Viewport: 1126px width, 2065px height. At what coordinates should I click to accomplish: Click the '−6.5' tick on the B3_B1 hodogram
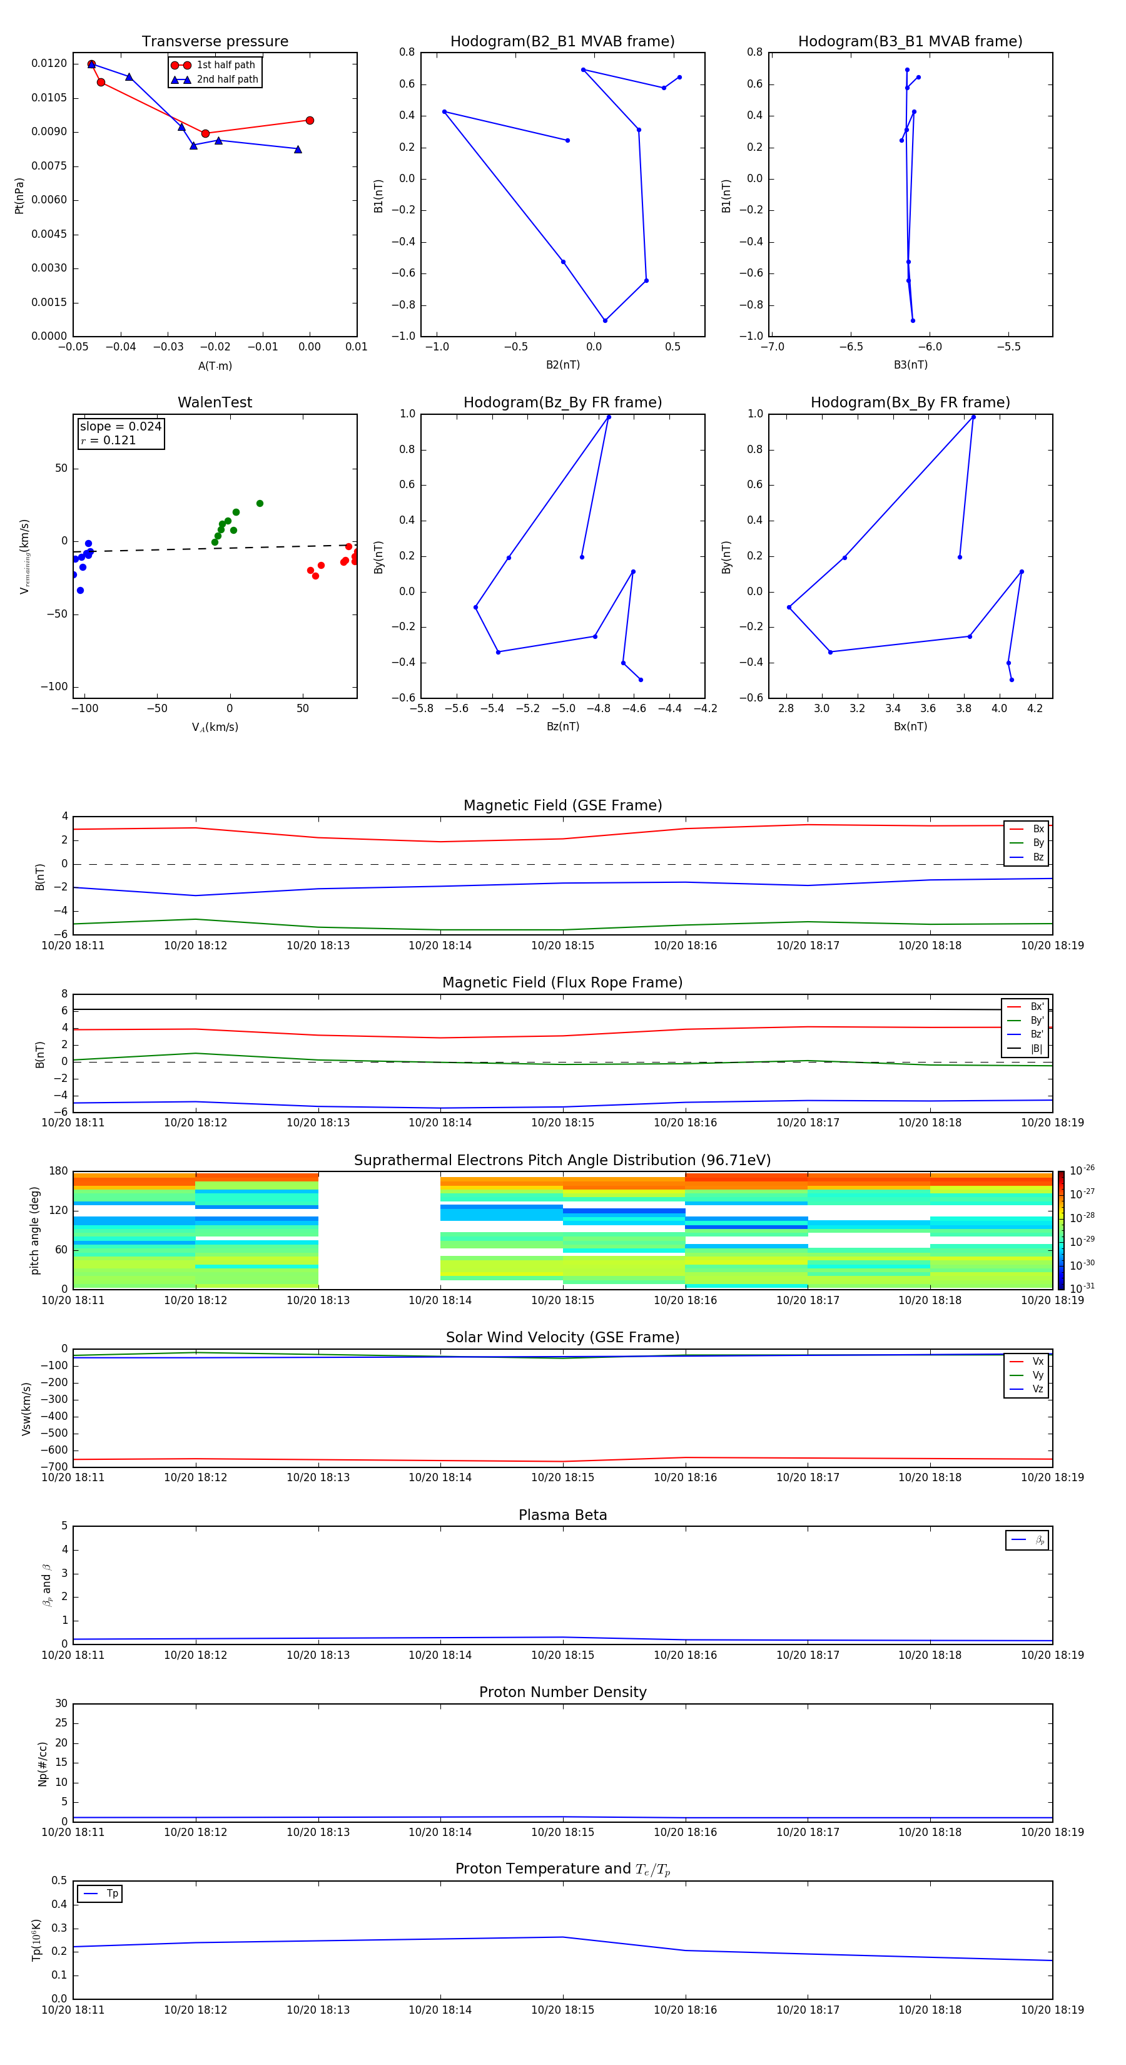click(x=850, y=347)
